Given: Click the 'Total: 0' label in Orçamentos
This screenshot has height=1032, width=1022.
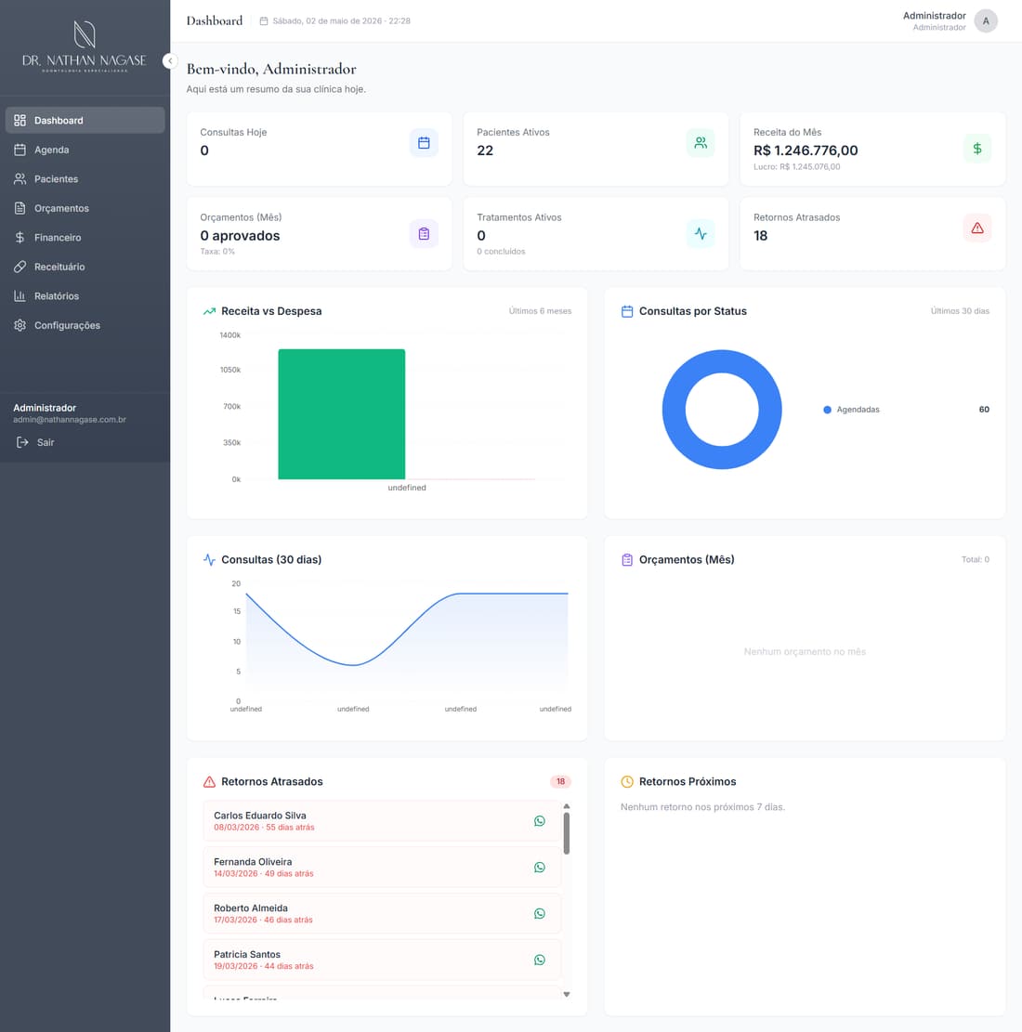Looking at the screenshot, I should tap(976, 559).
